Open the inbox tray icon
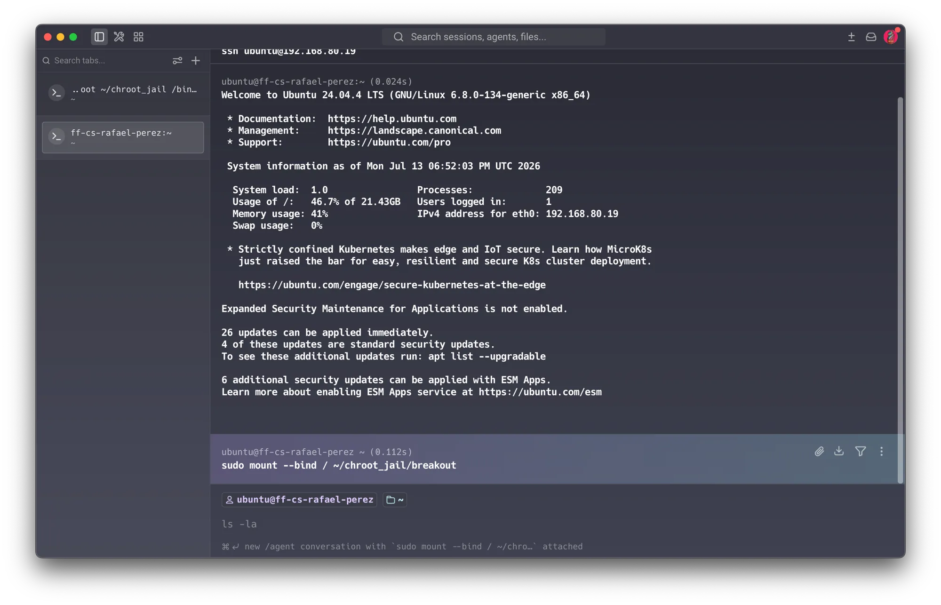Viewport: 941px width, 605px height. point(871,37)
